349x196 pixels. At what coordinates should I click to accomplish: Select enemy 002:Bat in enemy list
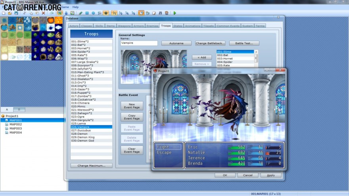click(235, 55)
